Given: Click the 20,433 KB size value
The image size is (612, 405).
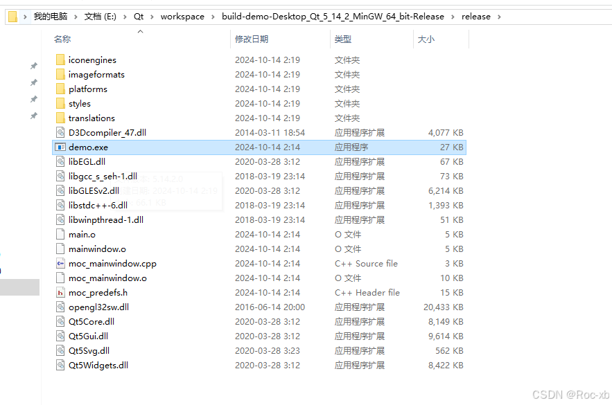Looking at the screenshot, I should (x=444, y=307).
